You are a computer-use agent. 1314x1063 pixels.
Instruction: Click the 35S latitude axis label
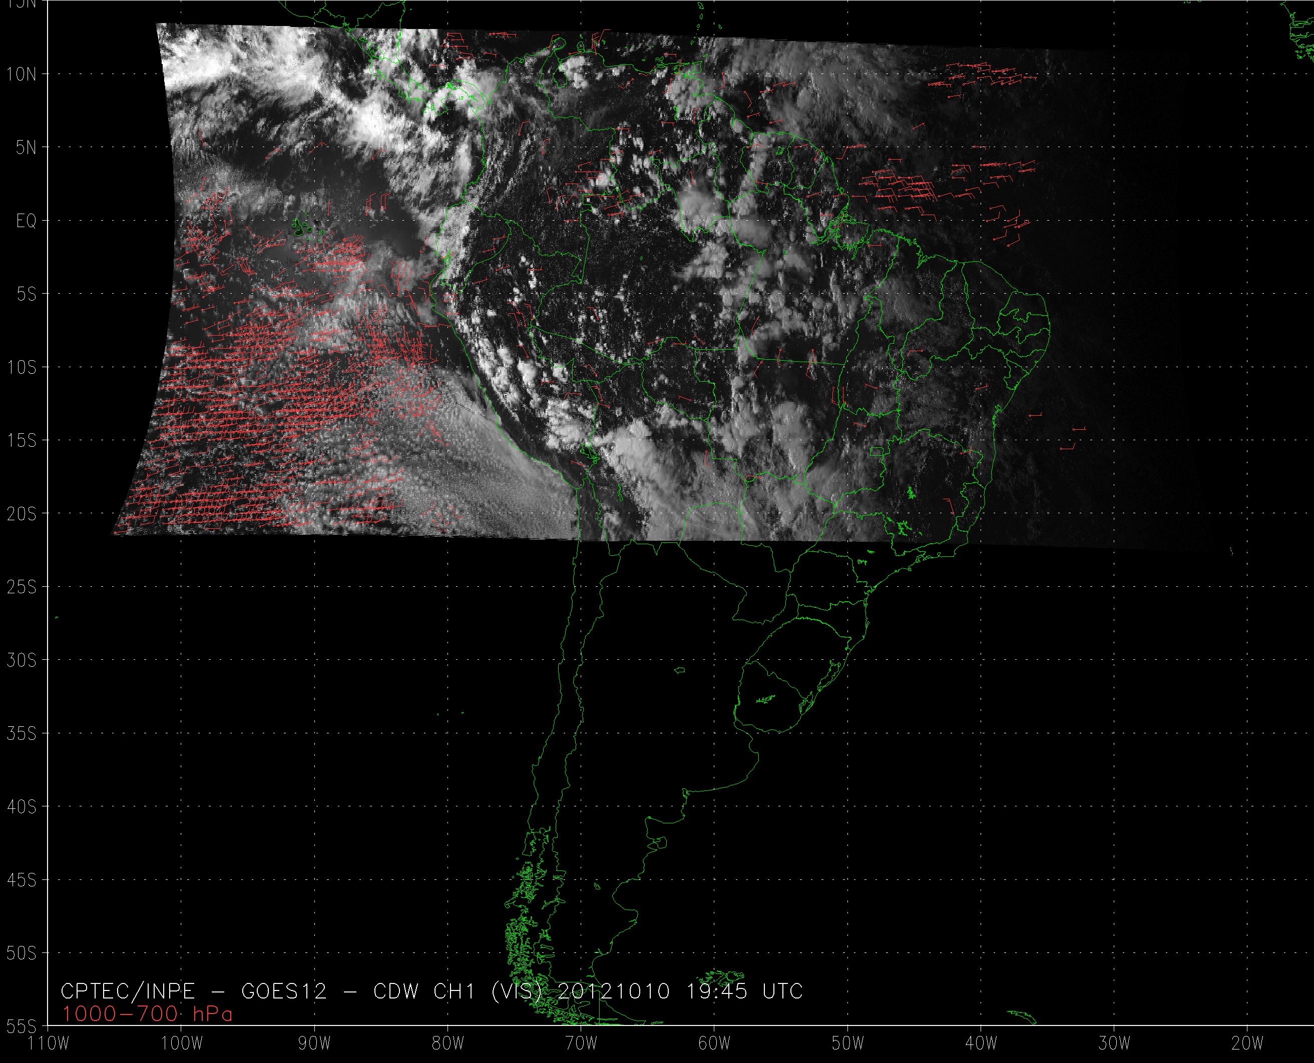[x=22, y=733]
